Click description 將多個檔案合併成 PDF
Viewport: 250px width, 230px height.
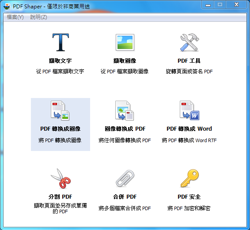click(125, 208)
